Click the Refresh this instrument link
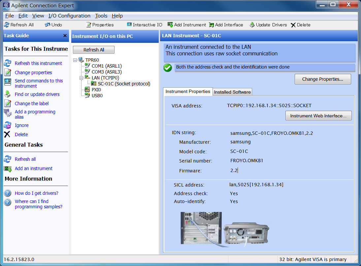Viewport: 361px width, 266px height. (x=39, y=63)
